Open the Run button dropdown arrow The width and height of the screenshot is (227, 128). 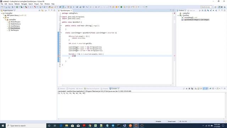(19, 7)
